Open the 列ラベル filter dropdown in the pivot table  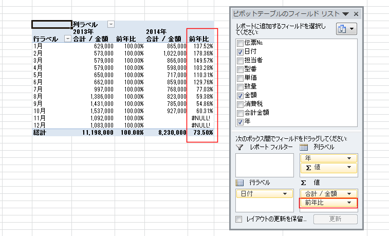coord(111,24)
